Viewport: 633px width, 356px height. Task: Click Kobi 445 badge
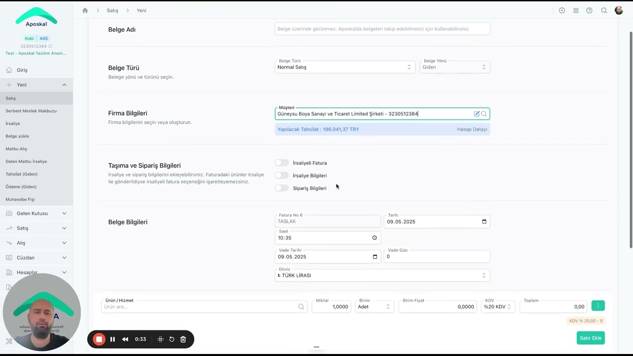click(x=37, y=39)
